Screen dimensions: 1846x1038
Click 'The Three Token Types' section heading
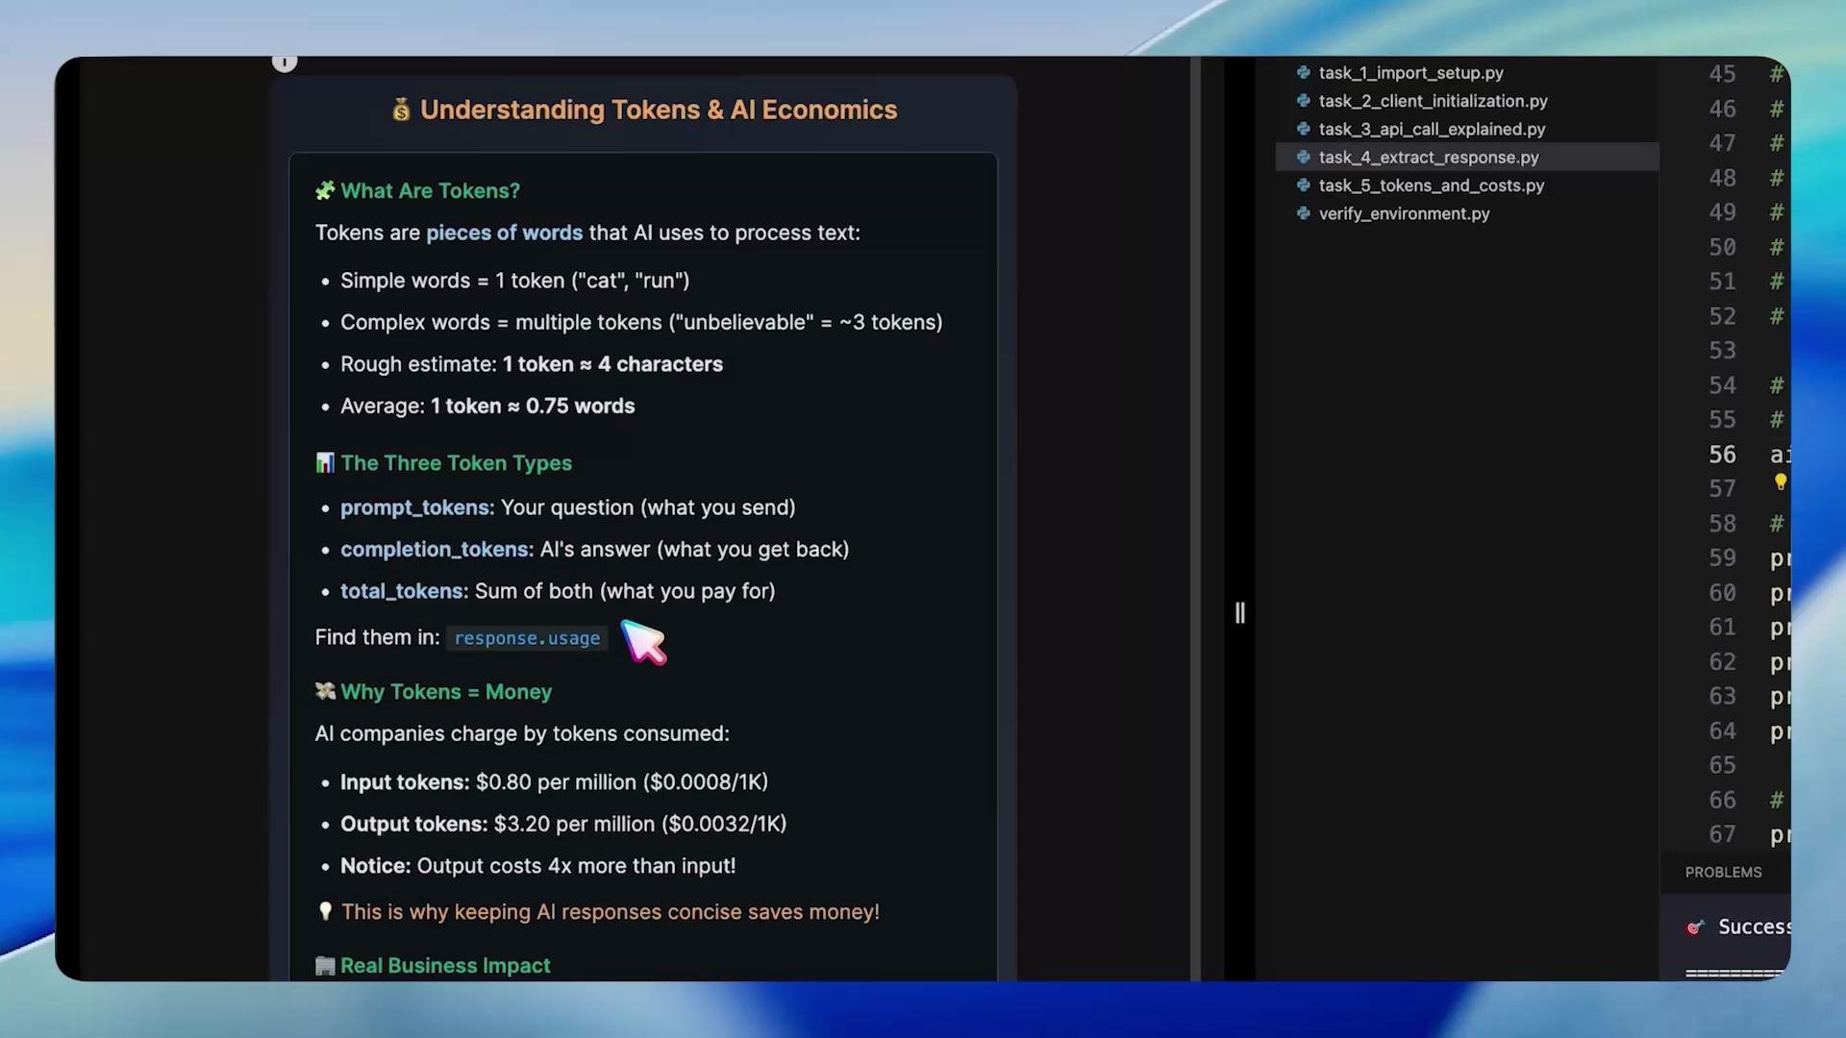pos(456,463)
